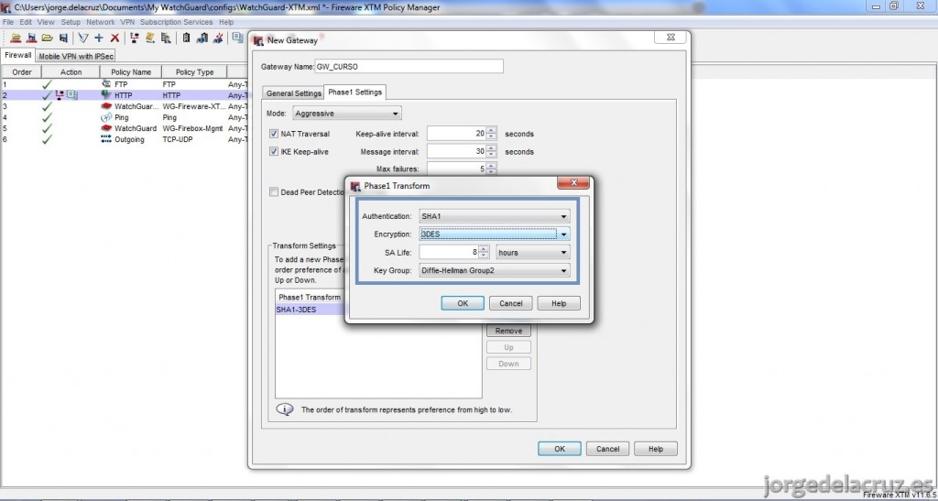The width and height of the screenshot is (938, 501).
Task: Click the yellow book toolbar icon
Action: coord(150,38)
